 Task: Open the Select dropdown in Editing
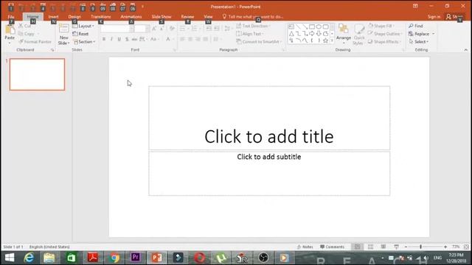click(x=418, y=42)
